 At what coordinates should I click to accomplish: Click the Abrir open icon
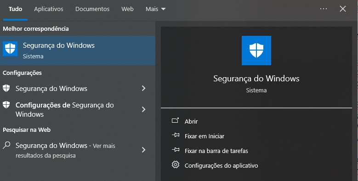176,120
